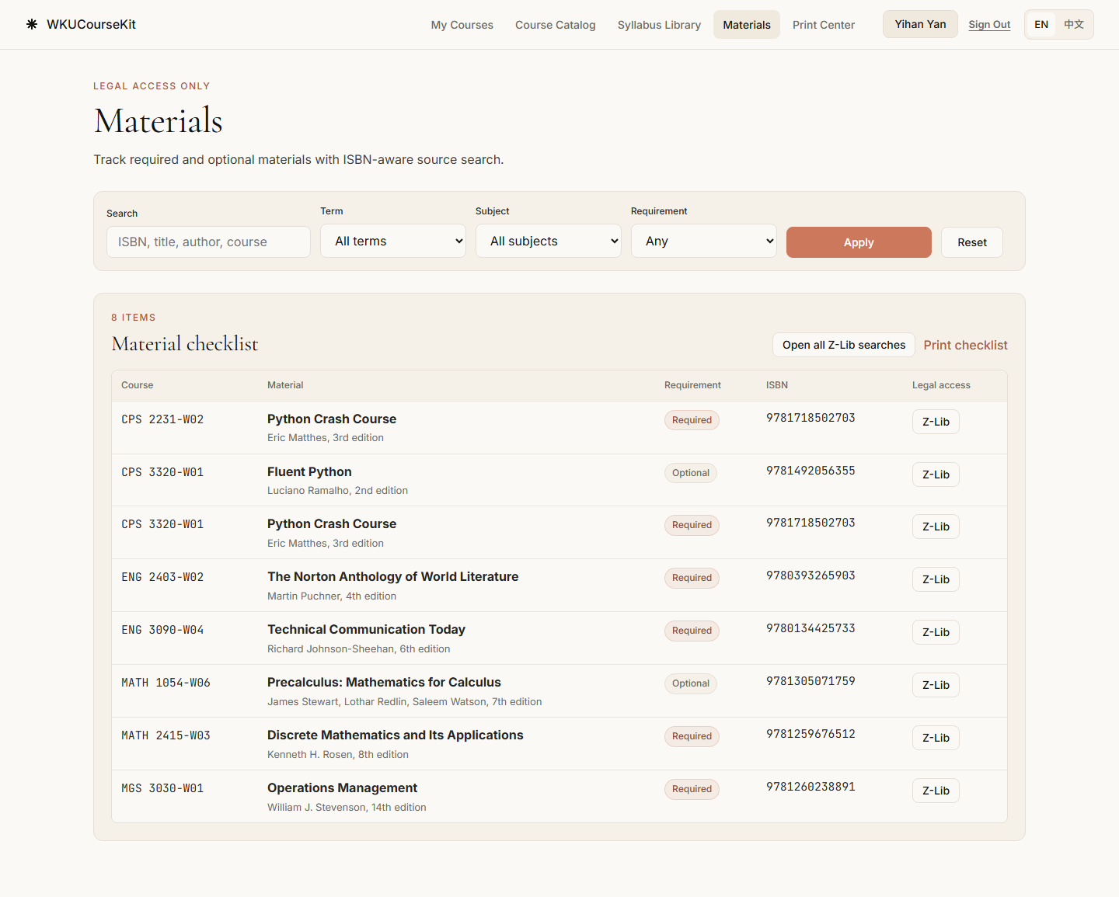1119x897 pixels.
Task: Click course code MATH 1054-W06
Action: [x=166, y=683]
